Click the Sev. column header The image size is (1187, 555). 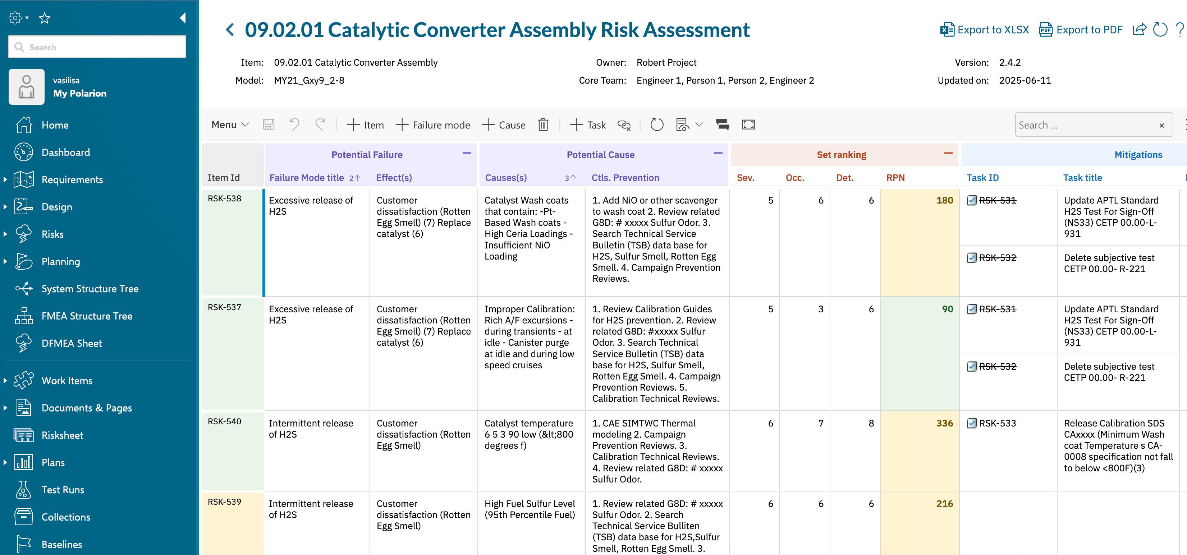(x=745, y=178)
